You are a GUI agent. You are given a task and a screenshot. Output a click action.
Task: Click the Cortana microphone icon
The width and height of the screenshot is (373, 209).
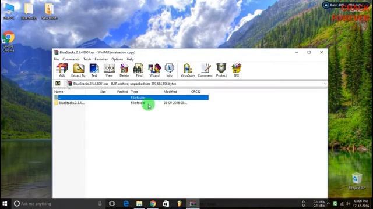(100, 204)
